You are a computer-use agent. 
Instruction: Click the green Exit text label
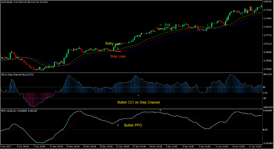point(167,25)
